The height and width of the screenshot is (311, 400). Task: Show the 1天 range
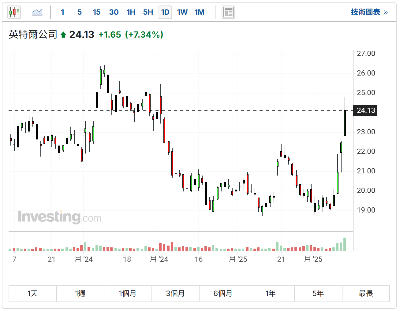click(33, 294)
